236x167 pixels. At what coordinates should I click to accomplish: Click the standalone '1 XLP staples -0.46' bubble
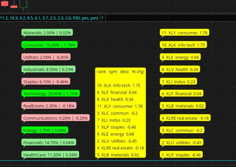(181, 155)
